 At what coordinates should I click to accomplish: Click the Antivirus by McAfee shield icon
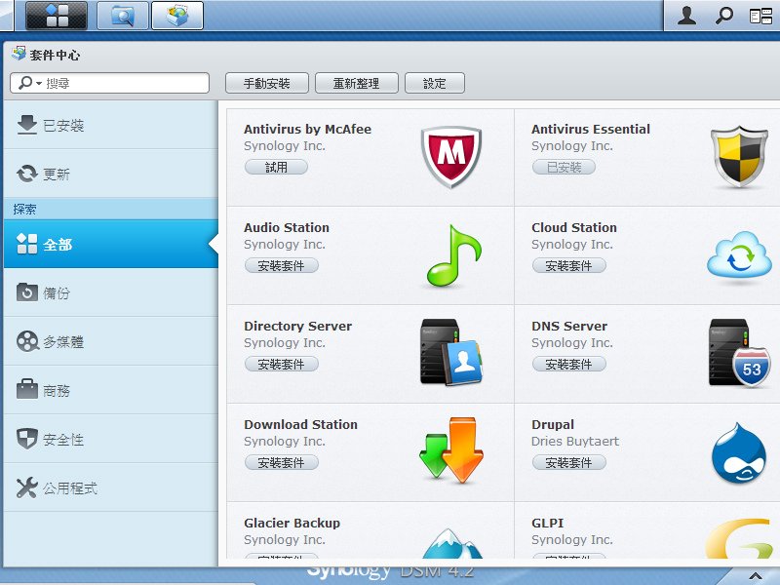(451, 157)
